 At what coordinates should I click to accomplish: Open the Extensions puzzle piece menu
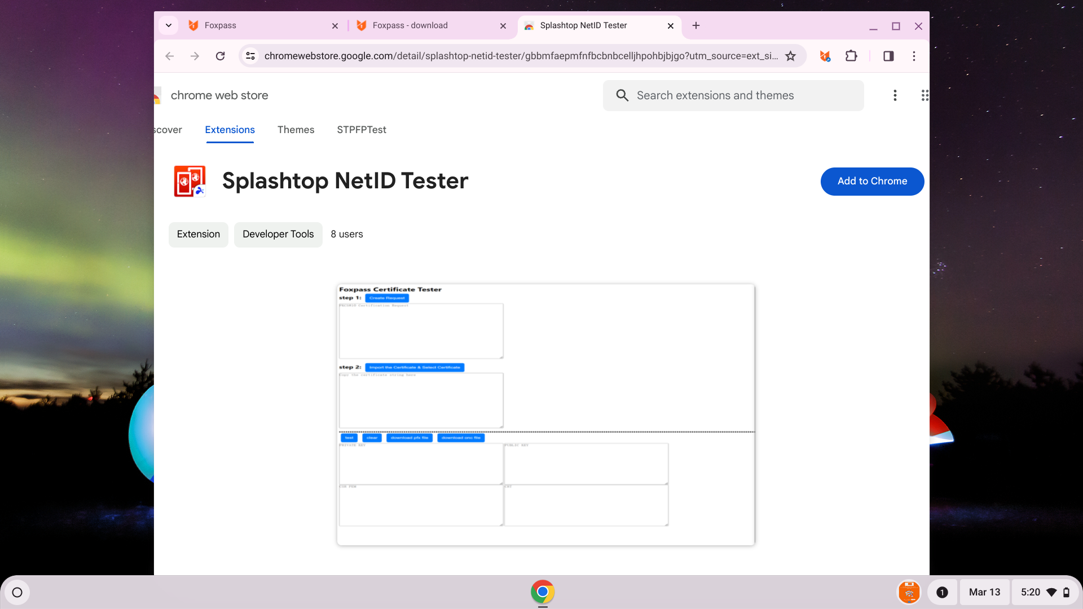[851, 56]
